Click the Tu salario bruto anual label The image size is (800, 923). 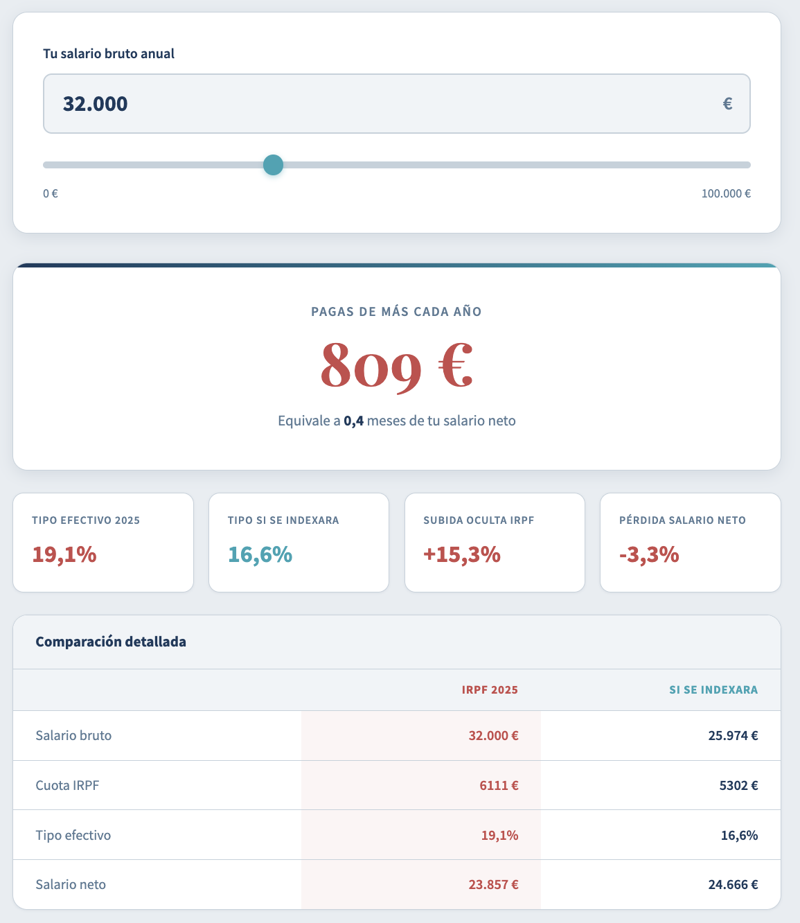pyautogui.click(x=109, y=53)
